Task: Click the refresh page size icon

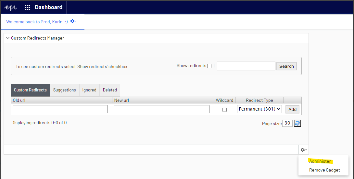Action: pyautogui.click(x=297, y=123)
